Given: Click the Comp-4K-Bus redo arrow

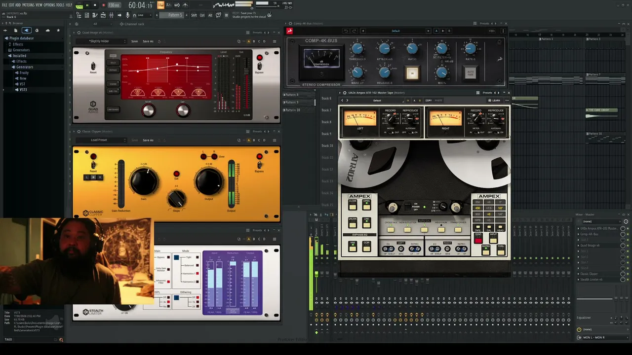Looking at the screenshot, I should tap(353, 31).
